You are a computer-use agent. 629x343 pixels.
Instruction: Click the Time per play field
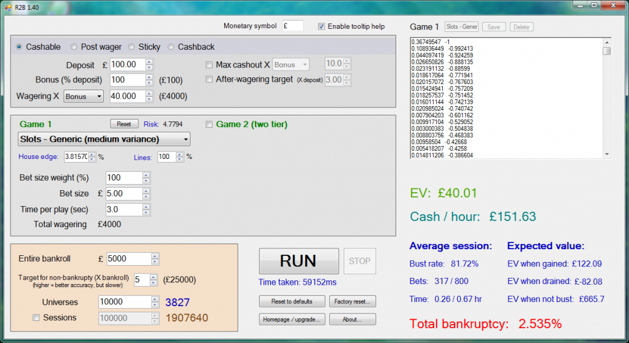pos(124,210)
